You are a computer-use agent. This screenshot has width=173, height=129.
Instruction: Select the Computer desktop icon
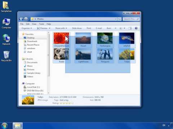tap(6, 23)
